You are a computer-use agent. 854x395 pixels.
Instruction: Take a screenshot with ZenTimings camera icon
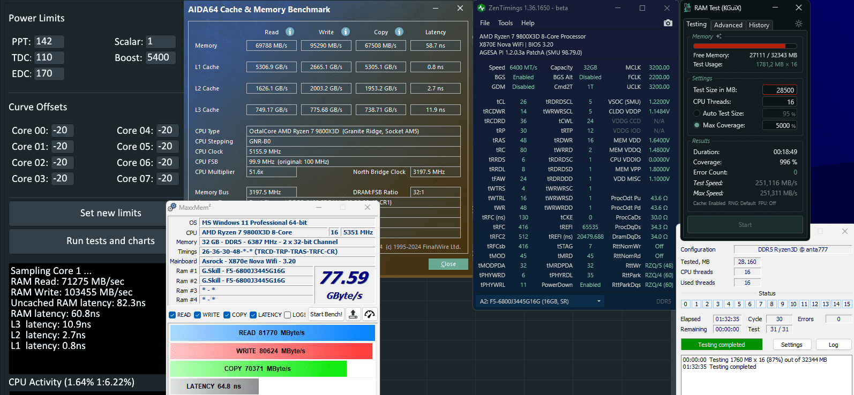point(668,23)
